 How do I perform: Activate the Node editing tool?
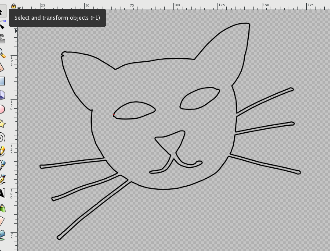(x=2, y=25)
